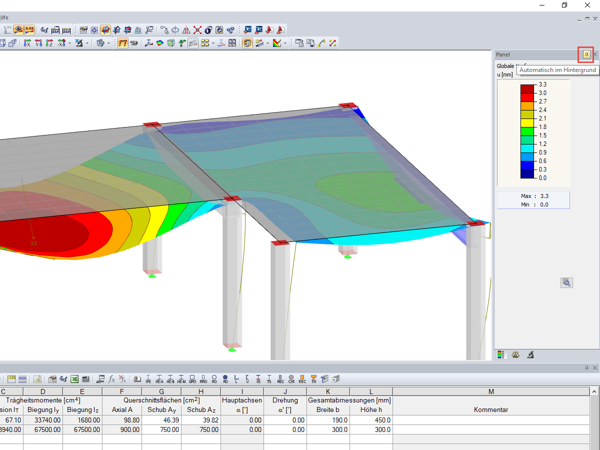
Task: Open dropdown next to the -X view button
Action: click(x=69, y=43)
